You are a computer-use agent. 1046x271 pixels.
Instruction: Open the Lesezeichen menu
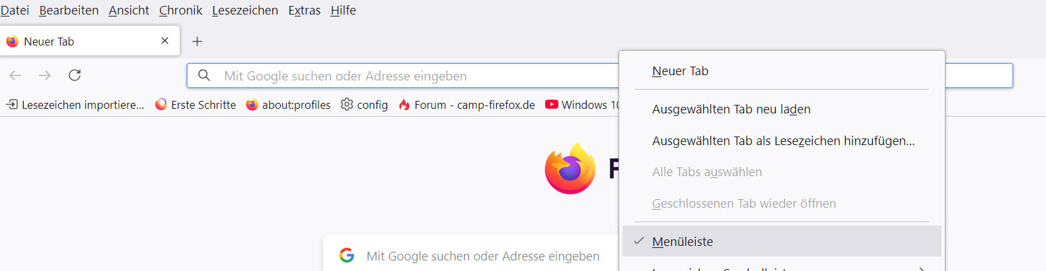244,11
